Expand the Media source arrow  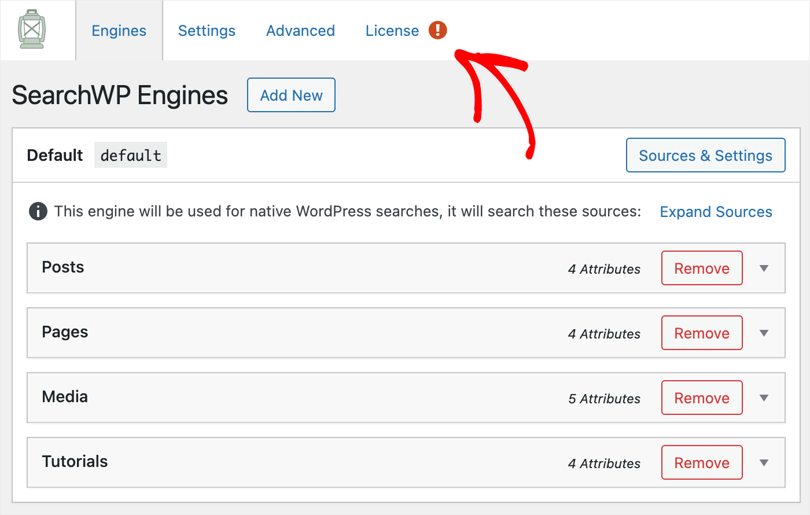tap(764, 398)
